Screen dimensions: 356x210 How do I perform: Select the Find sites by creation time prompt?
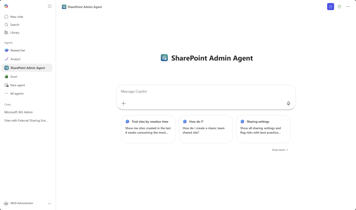[148, 129]
